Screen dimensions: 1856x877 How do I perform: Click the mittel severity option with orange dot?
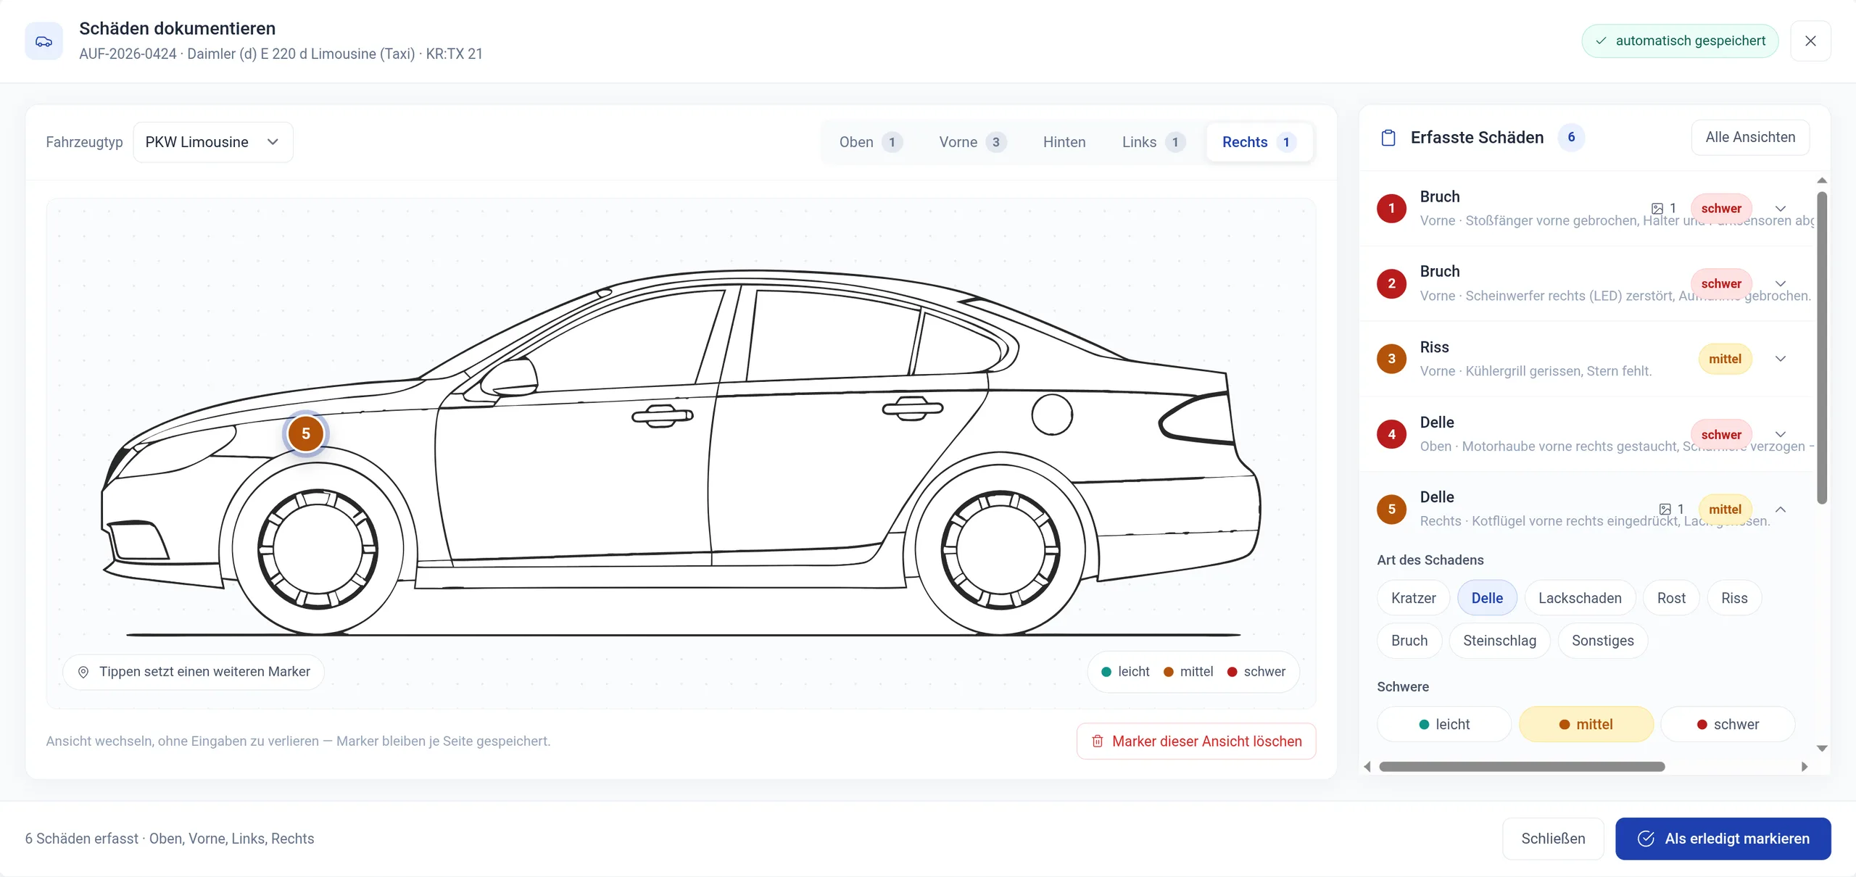[x=1586, y=724]
